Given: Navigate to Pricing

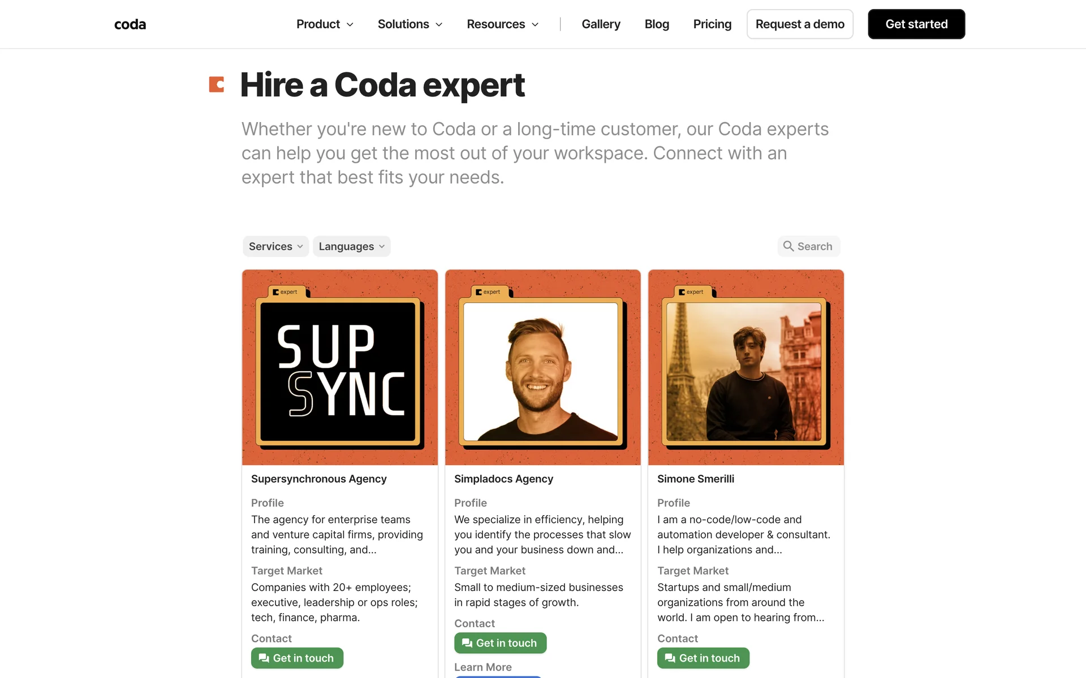Looking at the screenshot, I should point(712,24).
